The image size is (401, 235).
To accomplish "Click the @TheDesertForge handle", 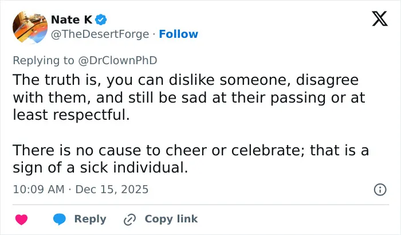I will point(100,34).
